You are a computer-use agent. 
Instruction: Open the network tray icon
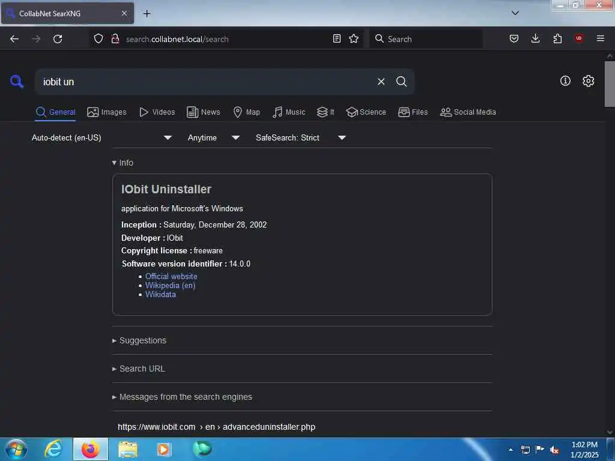(x=525, y=450)
